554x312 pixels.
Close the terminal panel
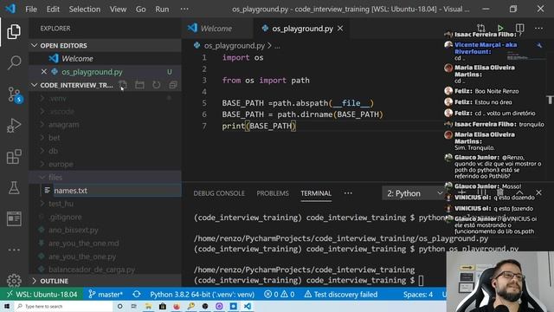coord(538,192)
